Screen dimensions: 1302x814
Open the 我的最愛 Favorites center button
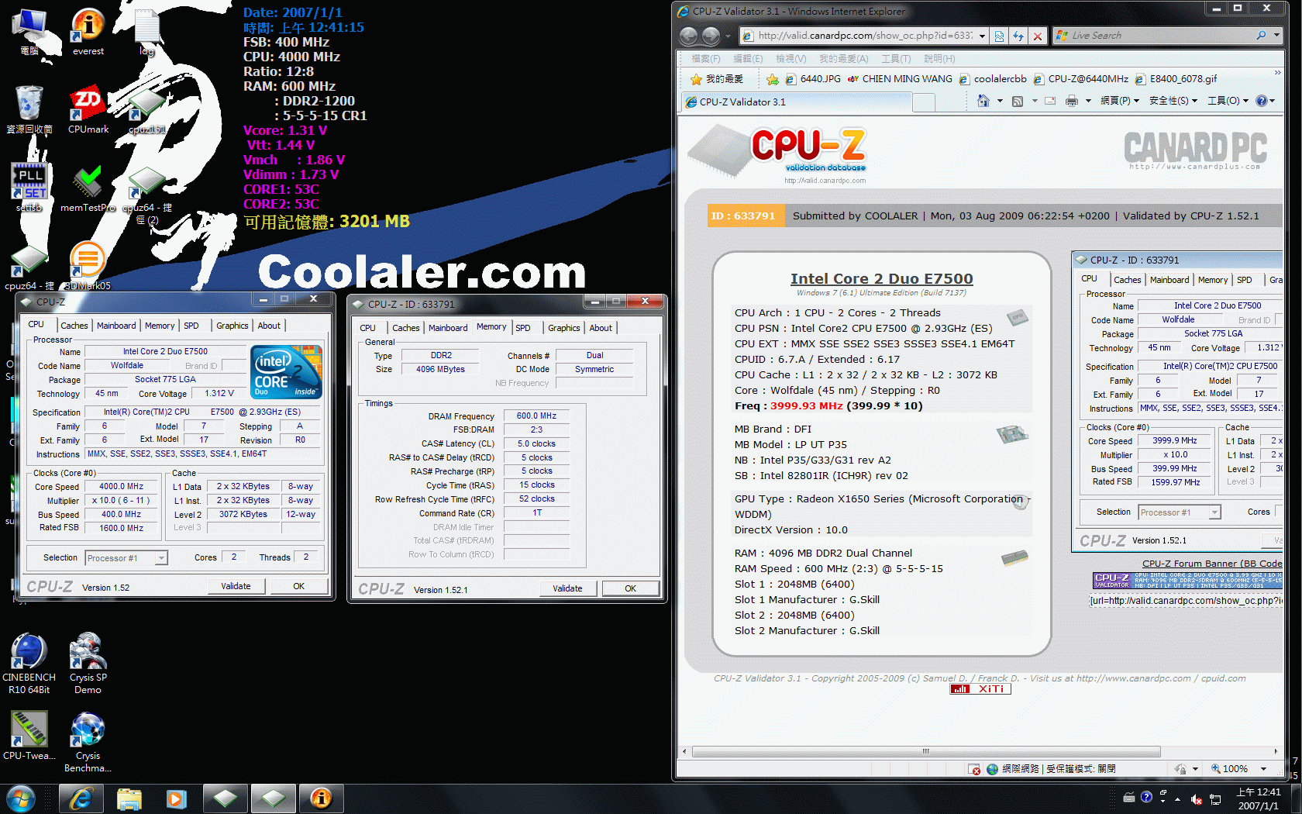717,79
